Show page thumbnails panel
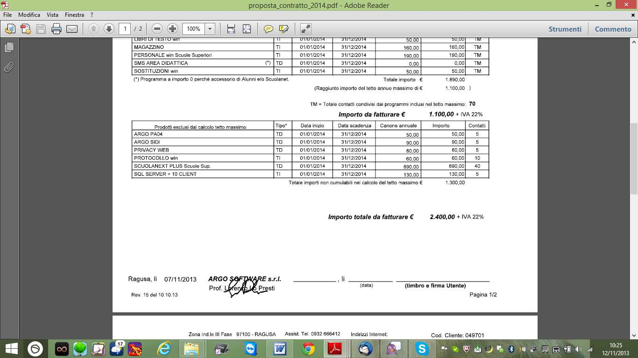 tap(9, 48)
